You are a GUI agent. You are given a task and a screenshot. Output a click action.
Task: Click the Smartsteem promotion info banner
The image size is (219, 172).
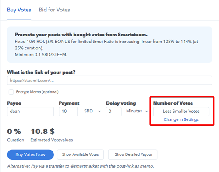click(x=109, y=45)
